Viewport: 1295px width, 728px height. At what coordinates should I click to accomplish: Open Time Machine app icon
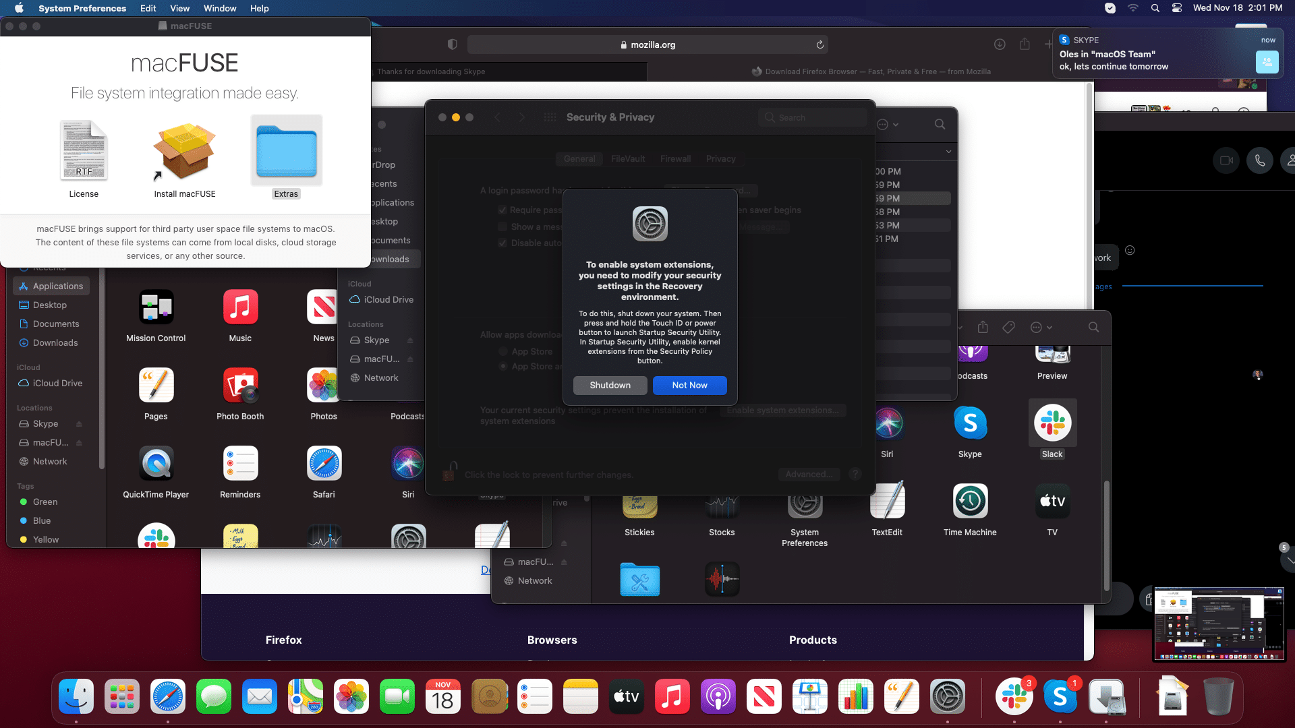coord(969,502)
